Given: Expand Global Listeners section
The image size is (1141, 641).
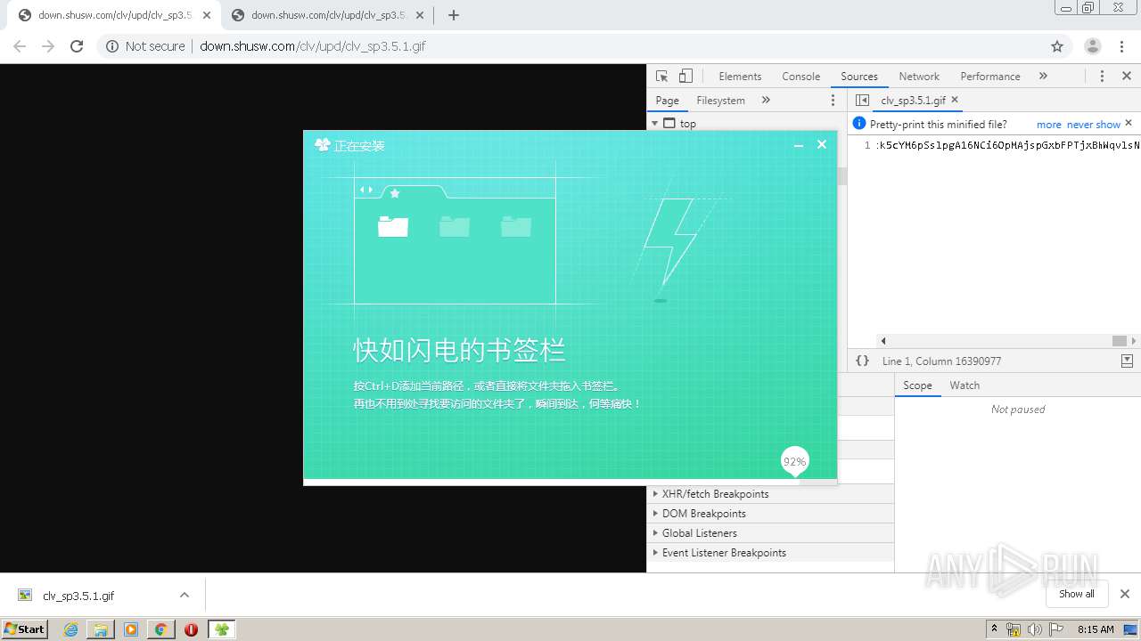Looking at the screenshot, I should (770, 533).
